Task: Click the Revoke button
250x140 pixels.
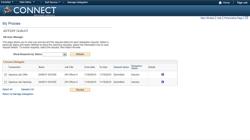Action: tap(80, 90)
